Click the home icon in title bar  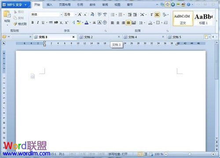tap(168, 5)
